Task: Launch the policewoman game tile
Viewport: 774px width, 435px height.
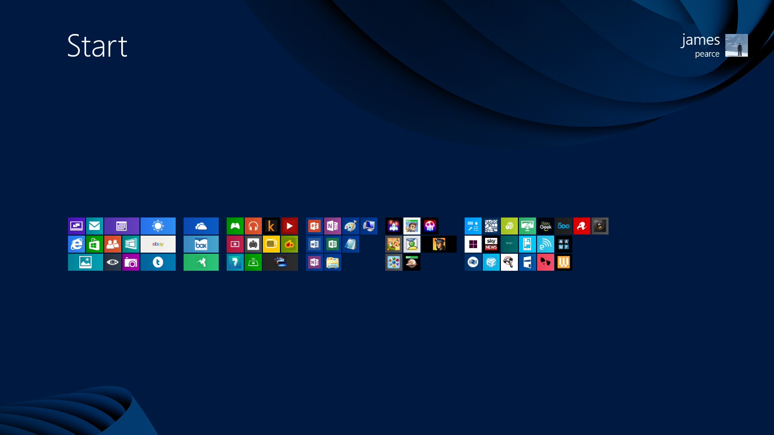Action: click(439, 244)
